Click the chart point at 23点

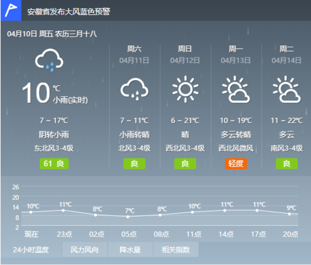(x=63, y=210)
